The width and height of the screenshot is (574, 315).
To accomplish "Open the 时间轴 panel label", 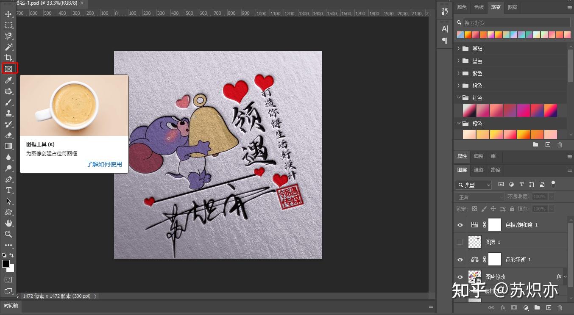I will pos(11,306).
